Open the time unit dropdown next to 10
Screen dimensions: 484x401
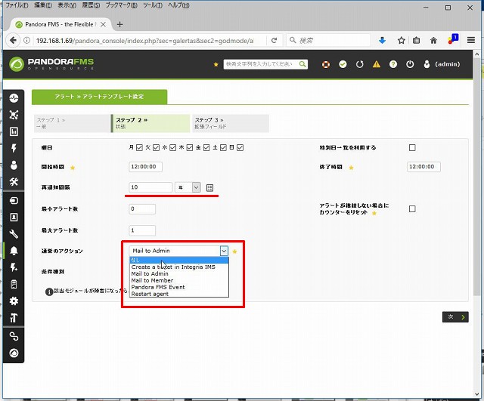[x=188, y=187]
